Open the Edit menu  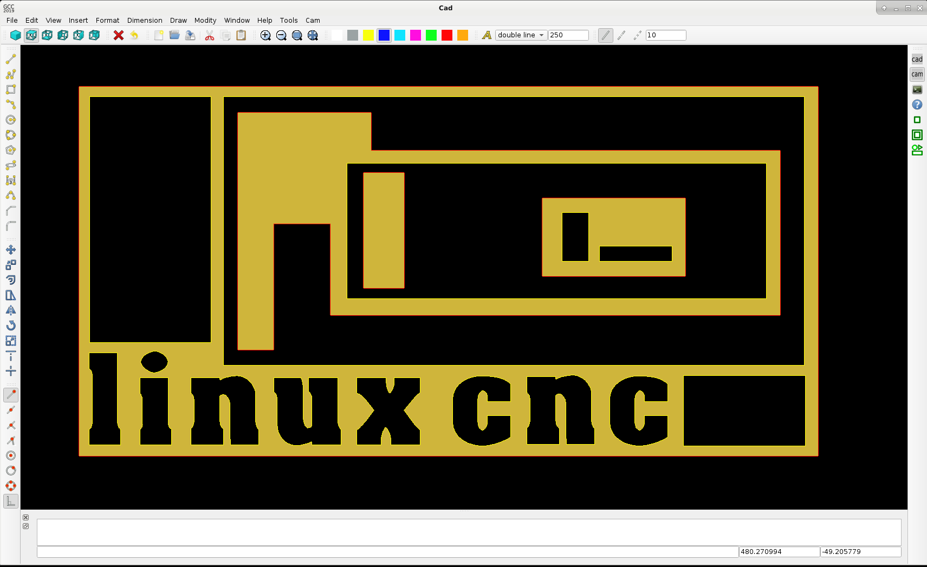pos(32,21)
